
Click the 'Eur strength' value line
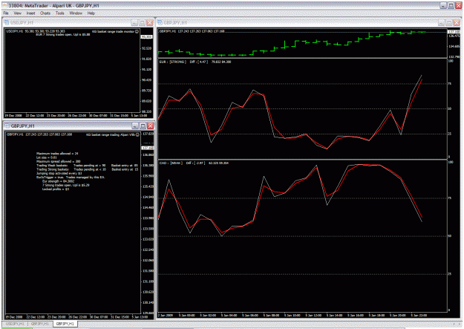coord(59,181)
